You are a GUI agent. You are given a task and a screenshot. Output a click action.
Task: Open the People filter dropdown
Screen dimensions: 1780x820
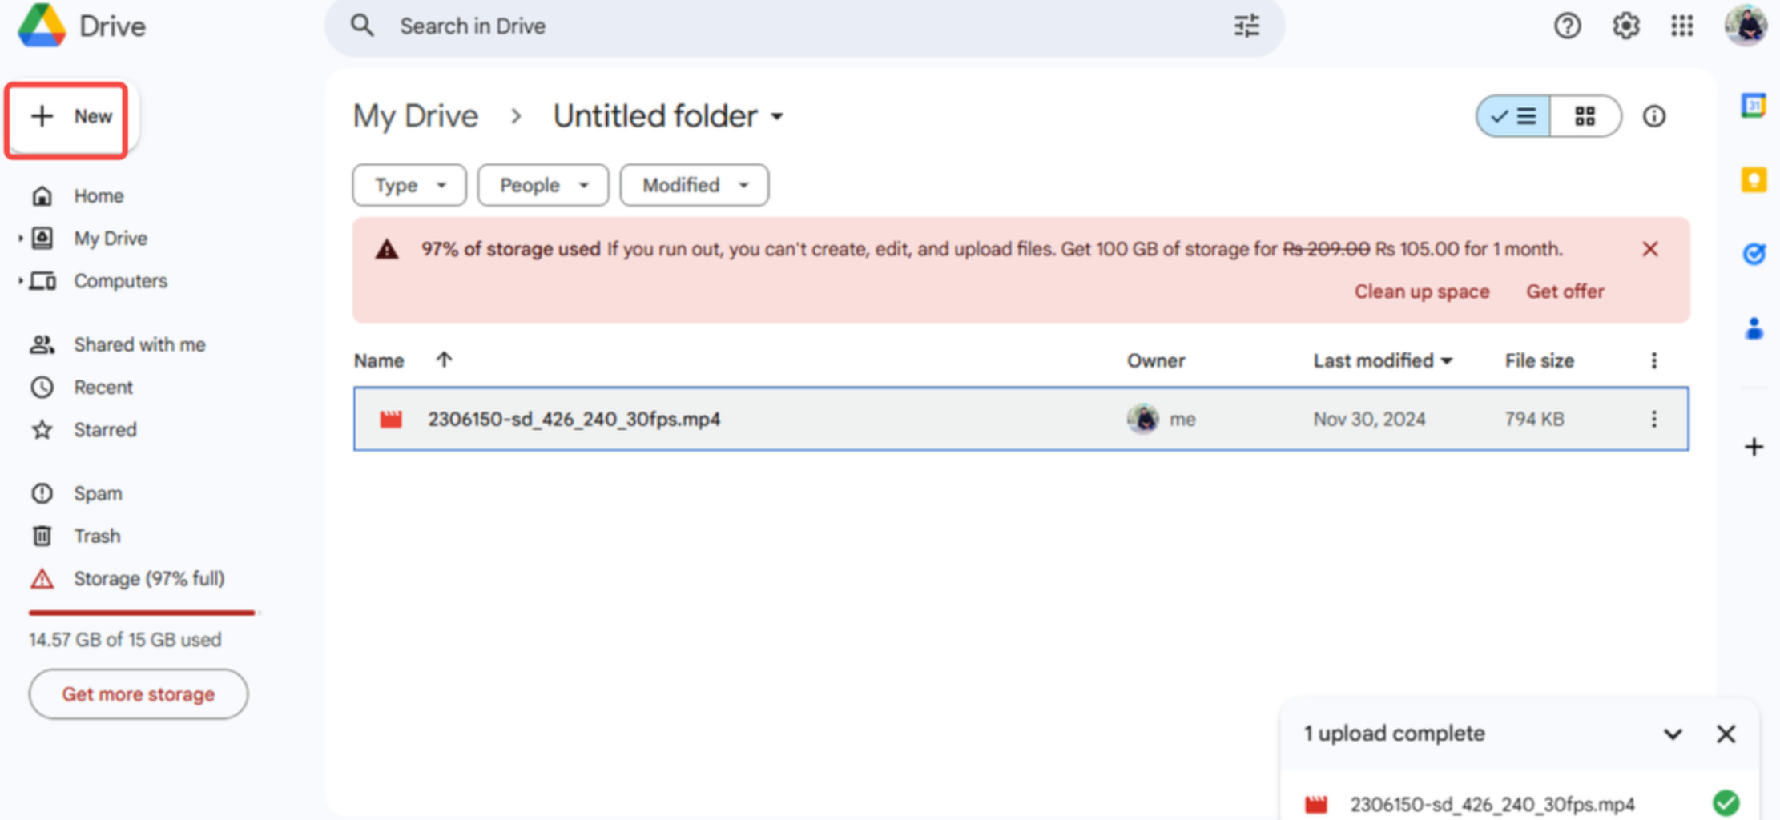click(x=542, y=185)
